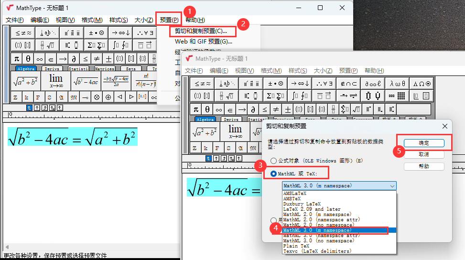The height and width of the screenshot is (260, 465).
Task: Open 预置(P) menu in left window
Action: (x=169, y=20)
